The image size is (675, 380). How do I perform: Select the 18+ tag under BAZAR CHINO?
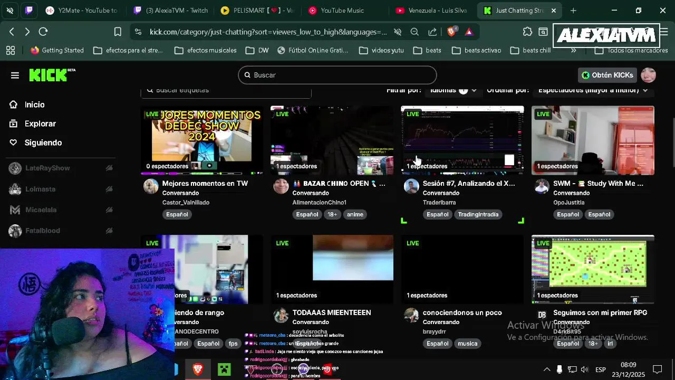point(332,214)
